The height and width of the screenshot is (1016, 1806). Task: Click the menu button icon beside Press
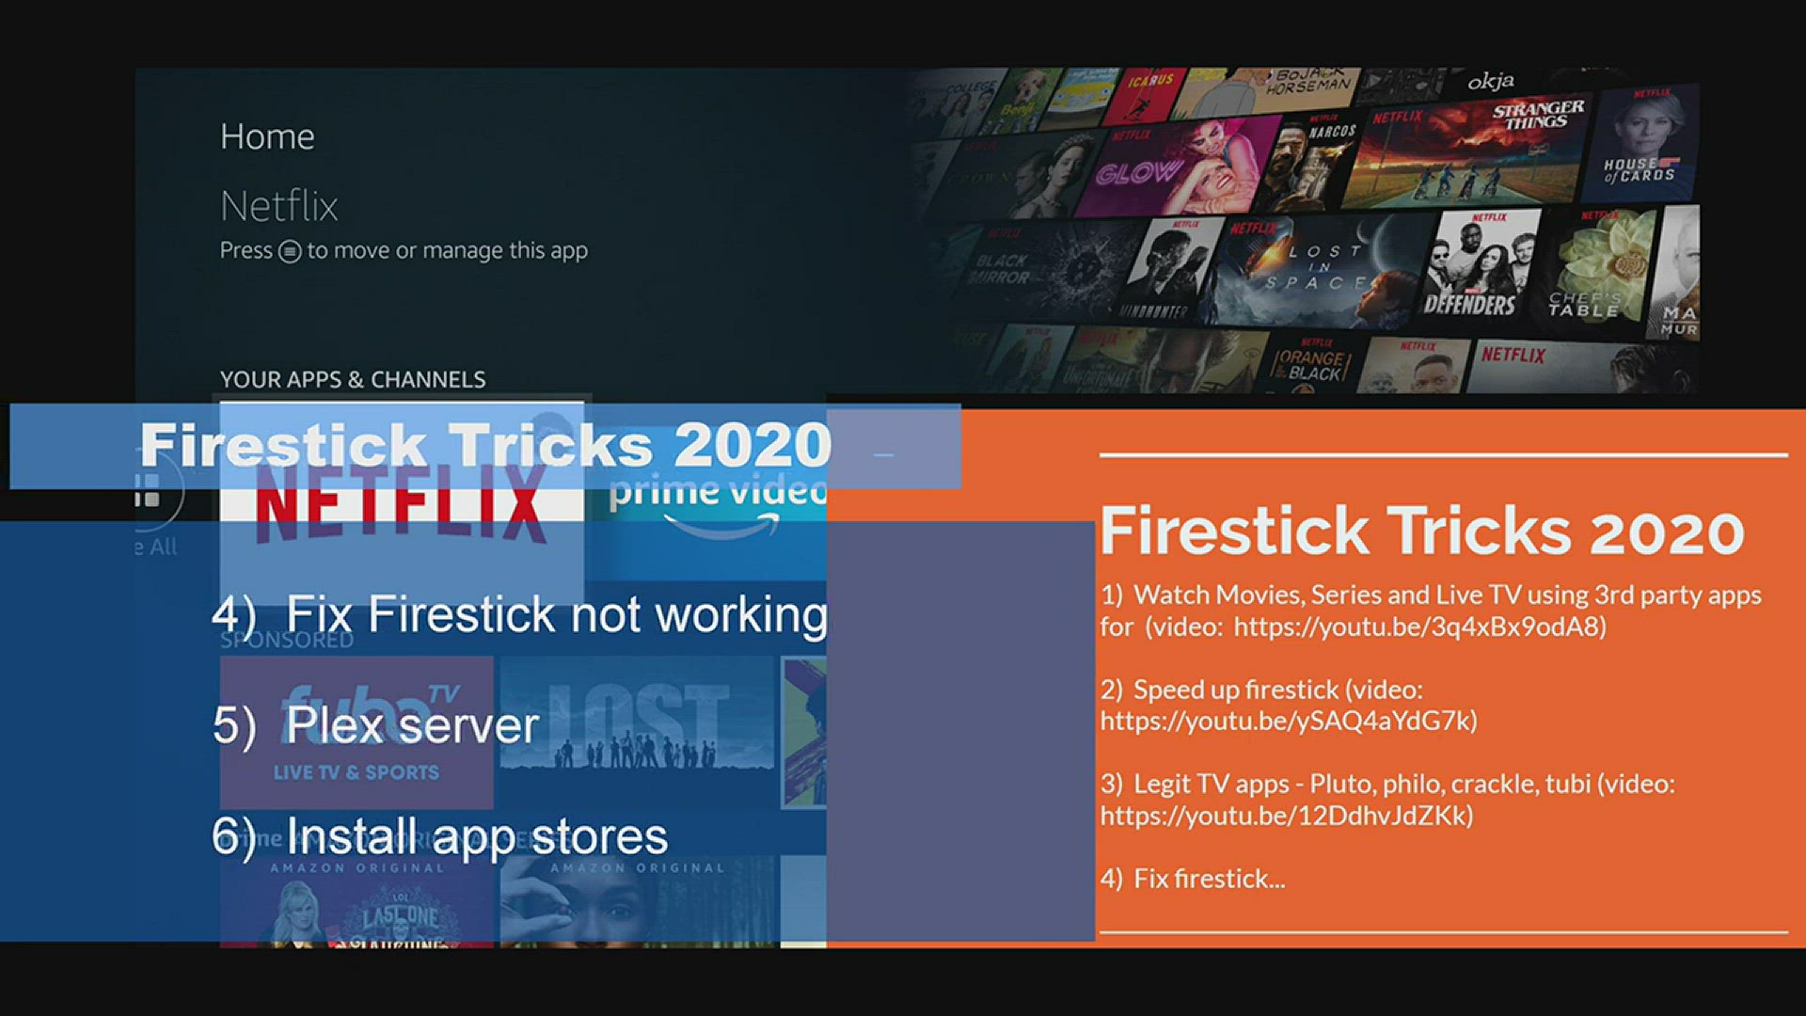point(290,251)
